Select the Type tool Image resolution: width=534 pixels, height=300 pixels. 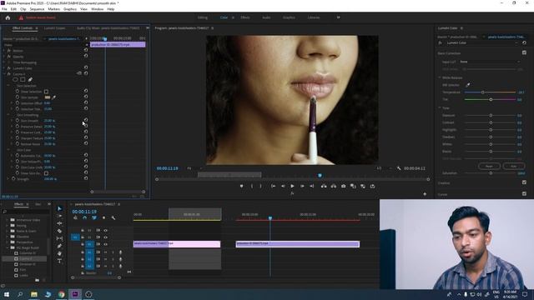pyautogui.click(x=59, y=261)
